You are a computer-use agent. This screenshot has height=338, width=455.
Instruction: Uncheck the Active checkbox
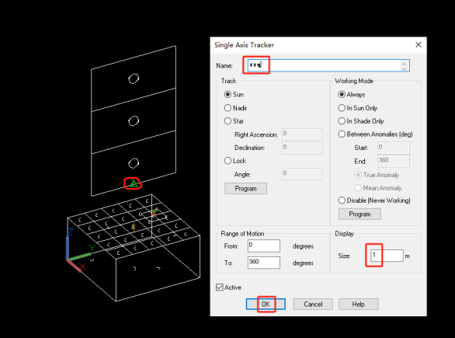coord(220,287)
